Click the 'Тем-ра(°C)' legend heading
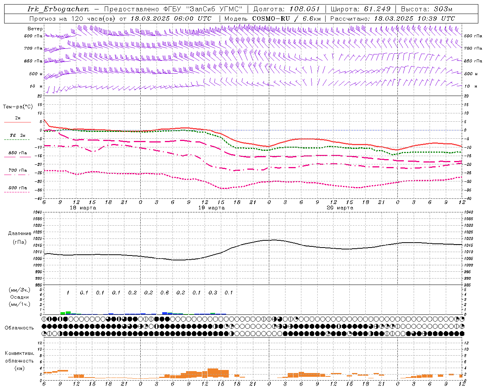Viewport: 484px width, 387px height. pos(18,107)
